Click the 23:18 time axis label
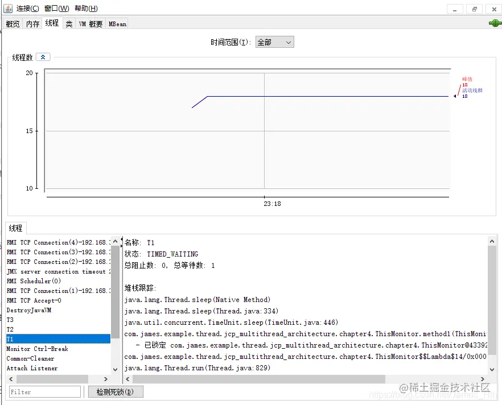This screenshot has width=502, height=405. [x=272, y=204]
